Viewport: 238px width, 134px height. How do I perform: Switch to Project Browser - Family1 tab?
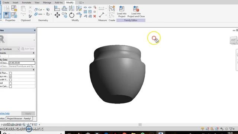(x=19, y=118)
